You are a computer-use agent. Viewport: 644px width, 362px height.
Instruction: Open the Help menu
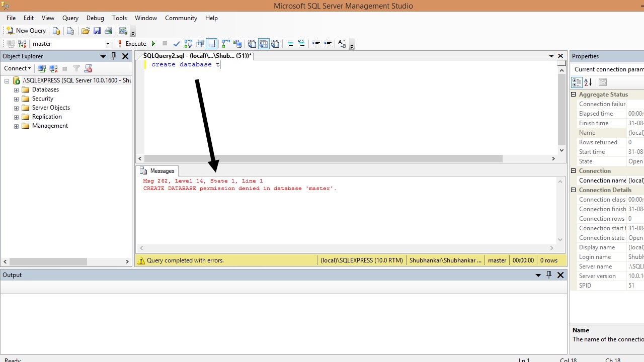[x=211, y=18]
